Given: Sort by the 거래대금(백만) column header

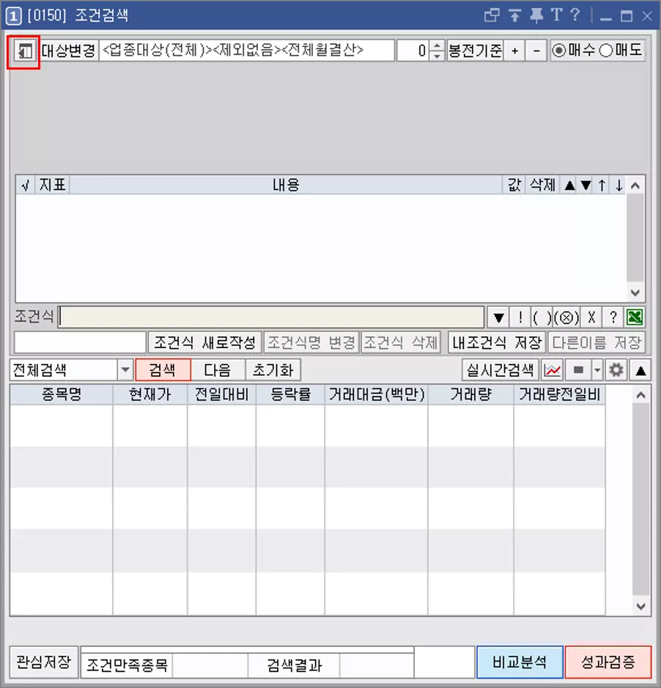Looking at the screenshot, I should 376,394.
